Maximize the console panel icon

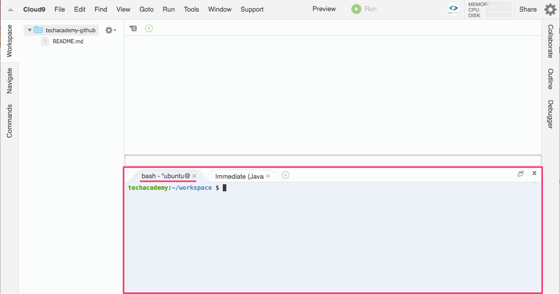tap(520, 174)
